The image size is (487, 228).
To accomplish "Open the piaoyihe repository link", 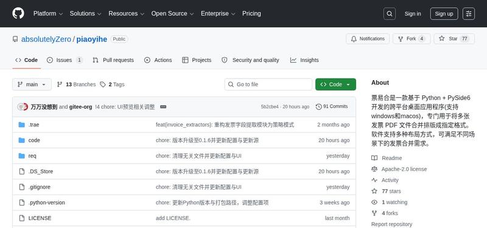I will [92, 40].
